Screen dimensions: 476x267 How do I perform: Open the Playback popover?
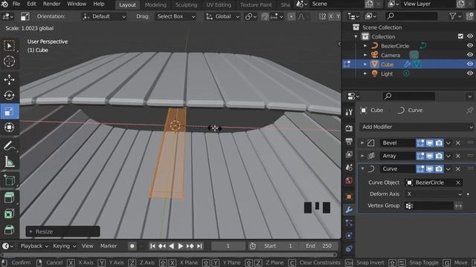point(34,246)
